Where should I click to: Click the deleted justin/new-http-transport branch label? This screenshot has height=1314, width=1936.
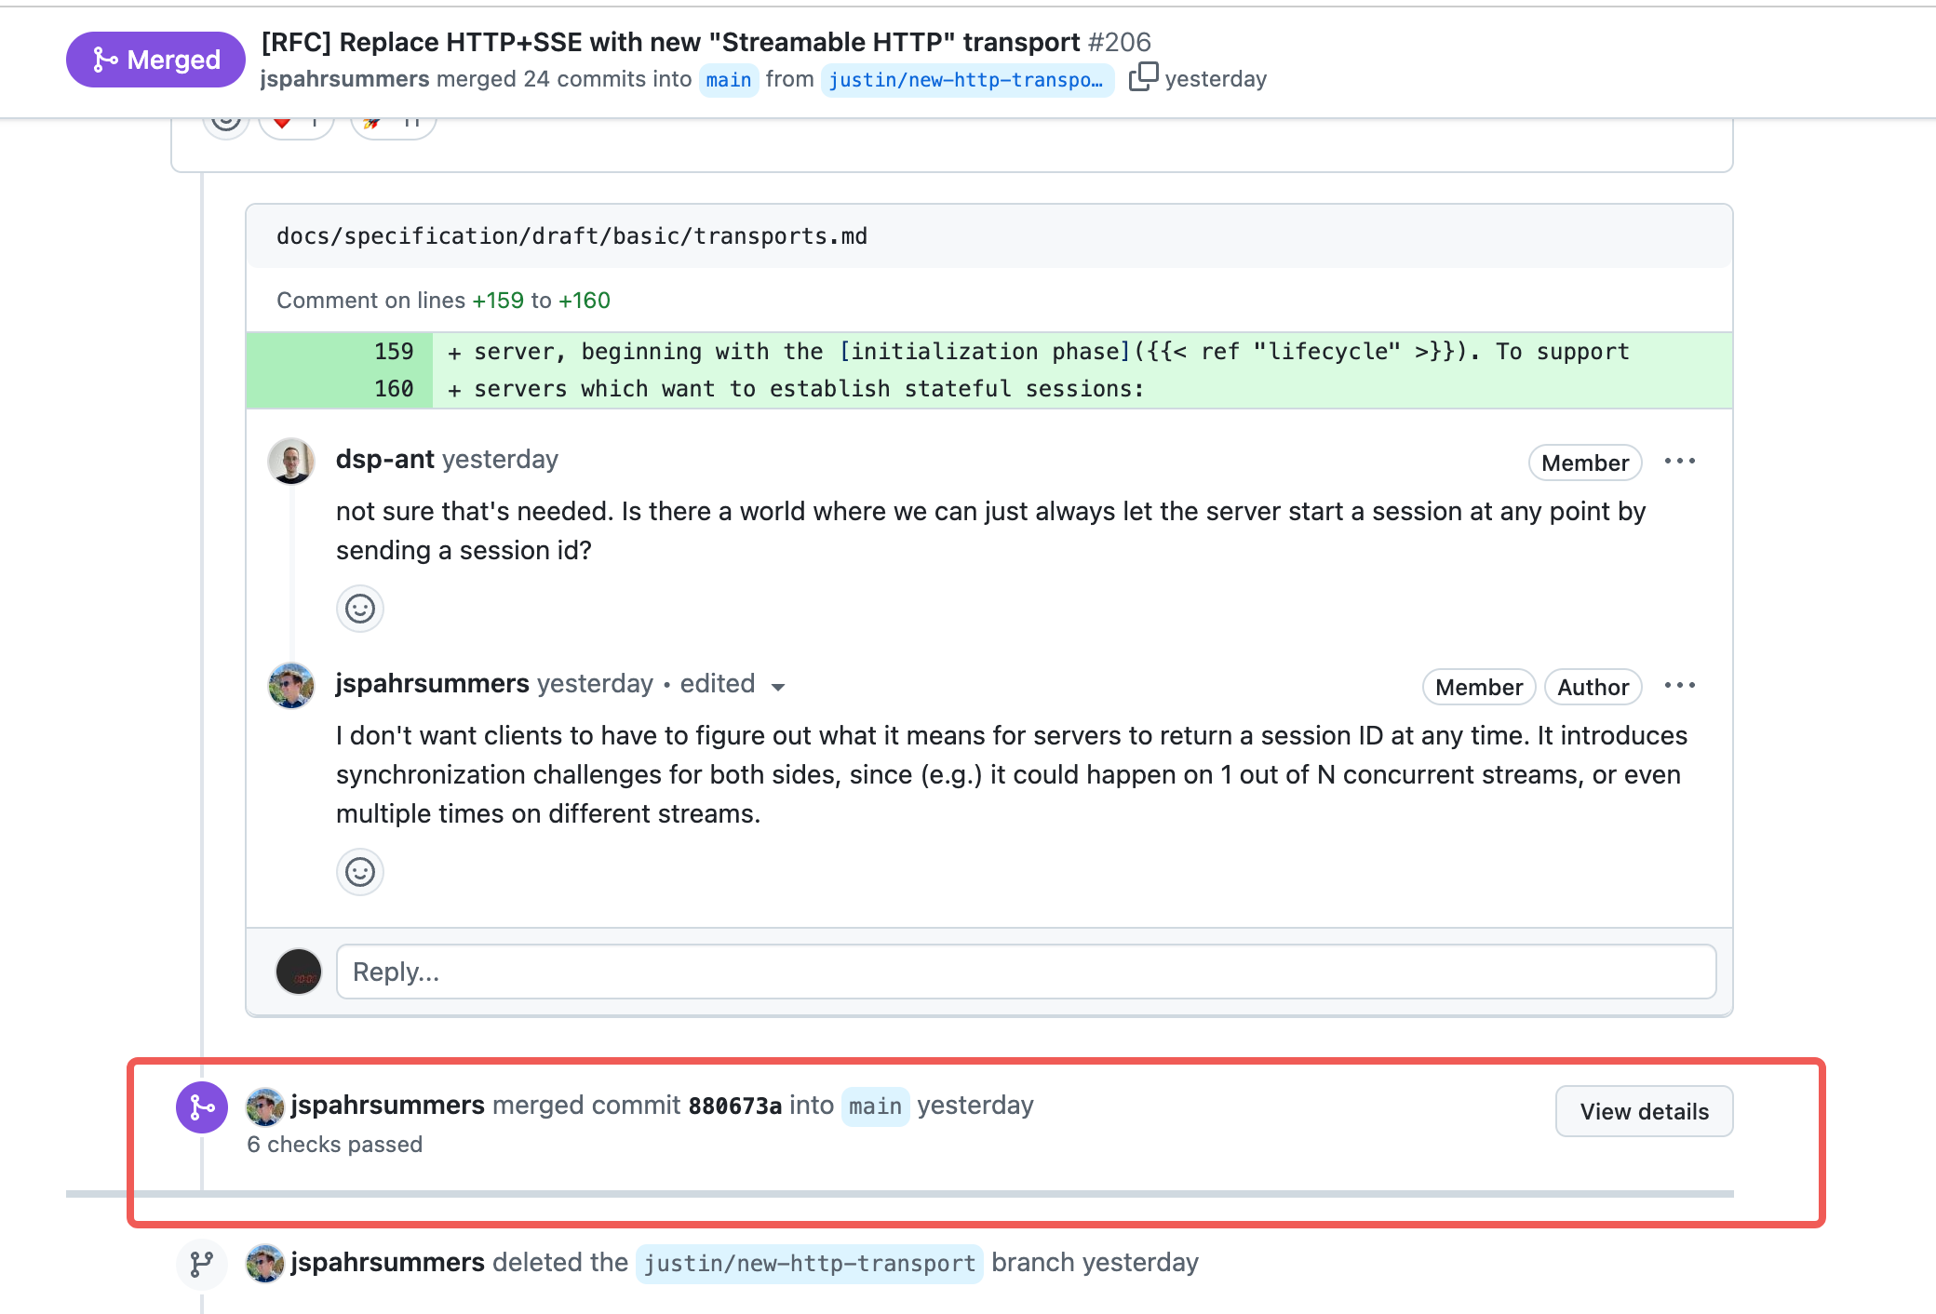pyautogui.click(x=809, y=1263)
